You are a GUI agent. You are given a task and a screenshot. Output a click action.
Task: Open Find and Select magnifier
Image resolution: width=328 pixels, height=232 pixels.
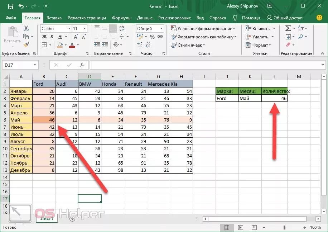coord(301,37)
